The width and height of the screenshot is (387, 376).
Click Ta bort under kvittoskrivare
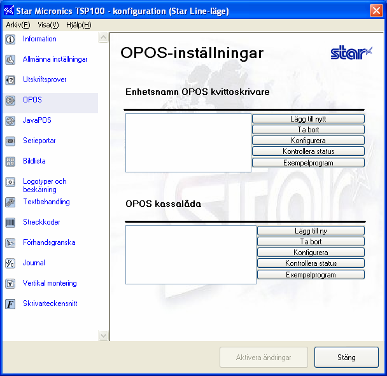click(308, 130)
